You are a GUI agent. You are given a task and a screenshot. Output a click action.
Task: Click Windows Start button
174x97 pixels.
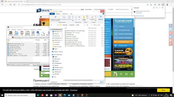tap(2, 95)
